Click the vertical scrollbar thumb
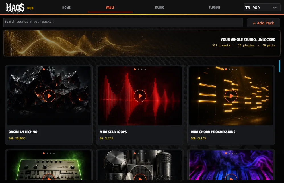 [279, 66]
